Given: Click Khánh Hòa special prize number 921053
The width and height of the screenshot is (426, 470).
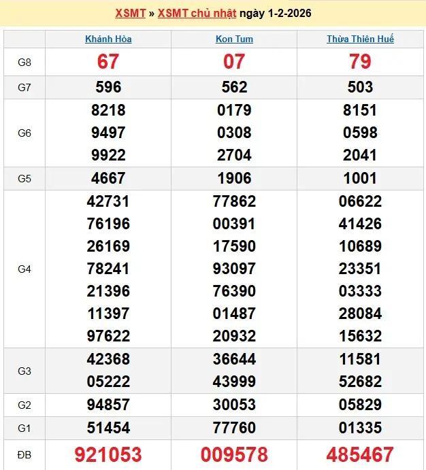Looking at the screenshot, I should click(x=108, y=454).
